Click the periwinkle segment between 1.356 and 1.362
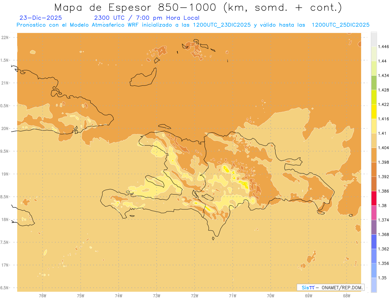 [374, 256]
